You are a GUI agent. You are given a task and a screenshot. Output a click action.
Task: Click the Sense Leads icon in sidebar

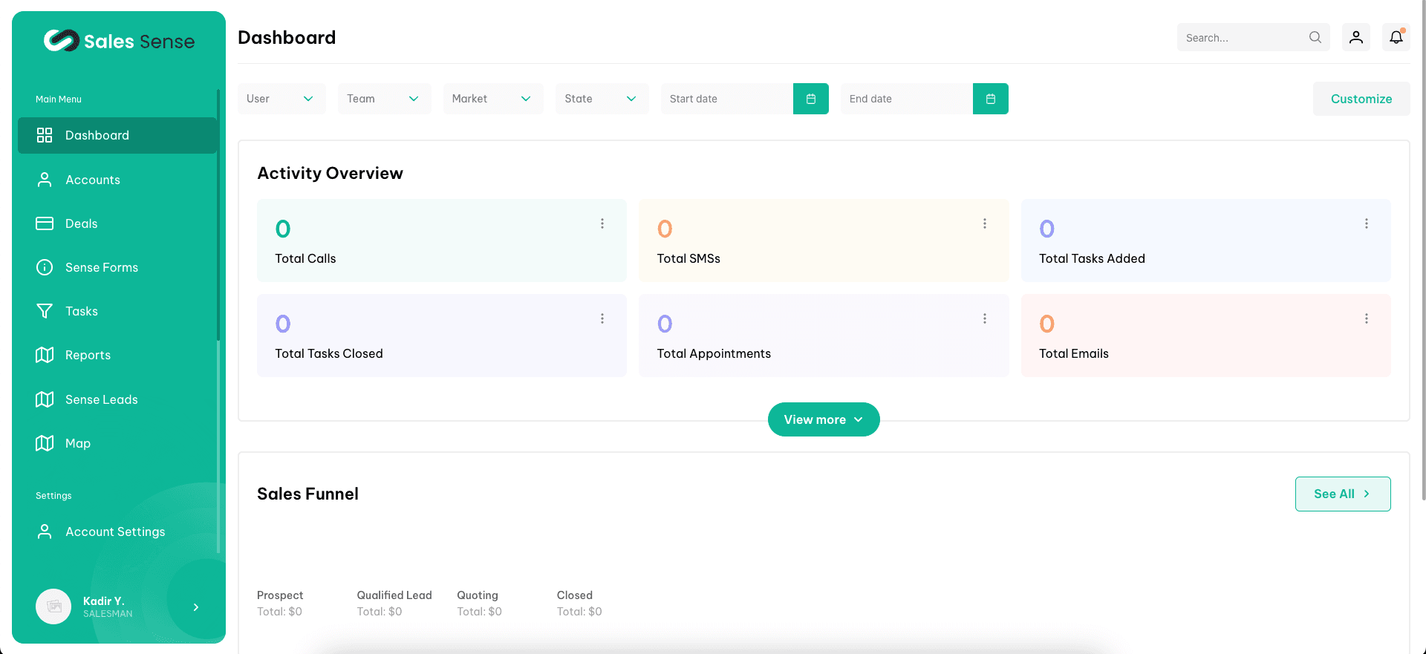45,399
